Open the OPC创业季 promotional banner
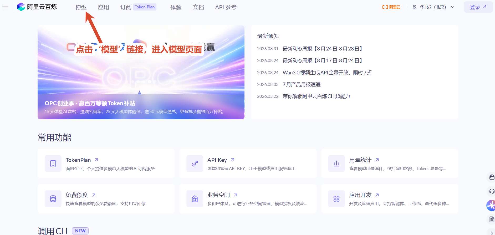 141,72
